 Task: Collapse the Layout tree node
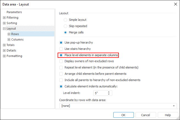coord(4,28)
